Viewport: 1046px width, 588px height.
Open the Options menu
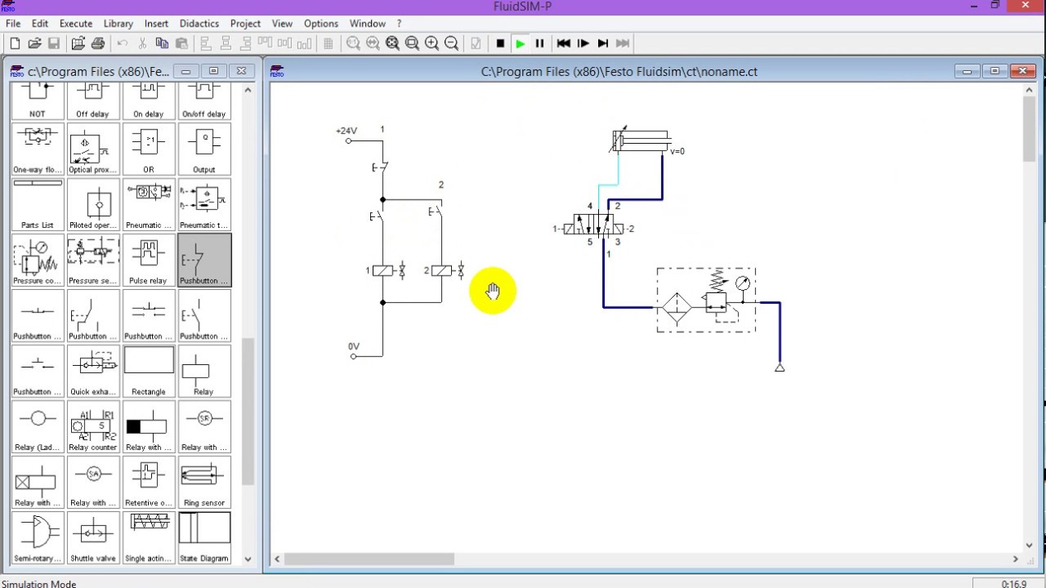point(321,24)
